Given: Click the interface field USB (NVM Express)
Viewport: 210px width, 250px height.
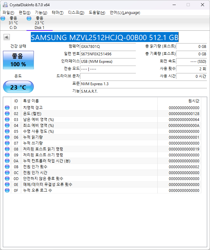Looking at the screenshot, I should pos(108,61).
